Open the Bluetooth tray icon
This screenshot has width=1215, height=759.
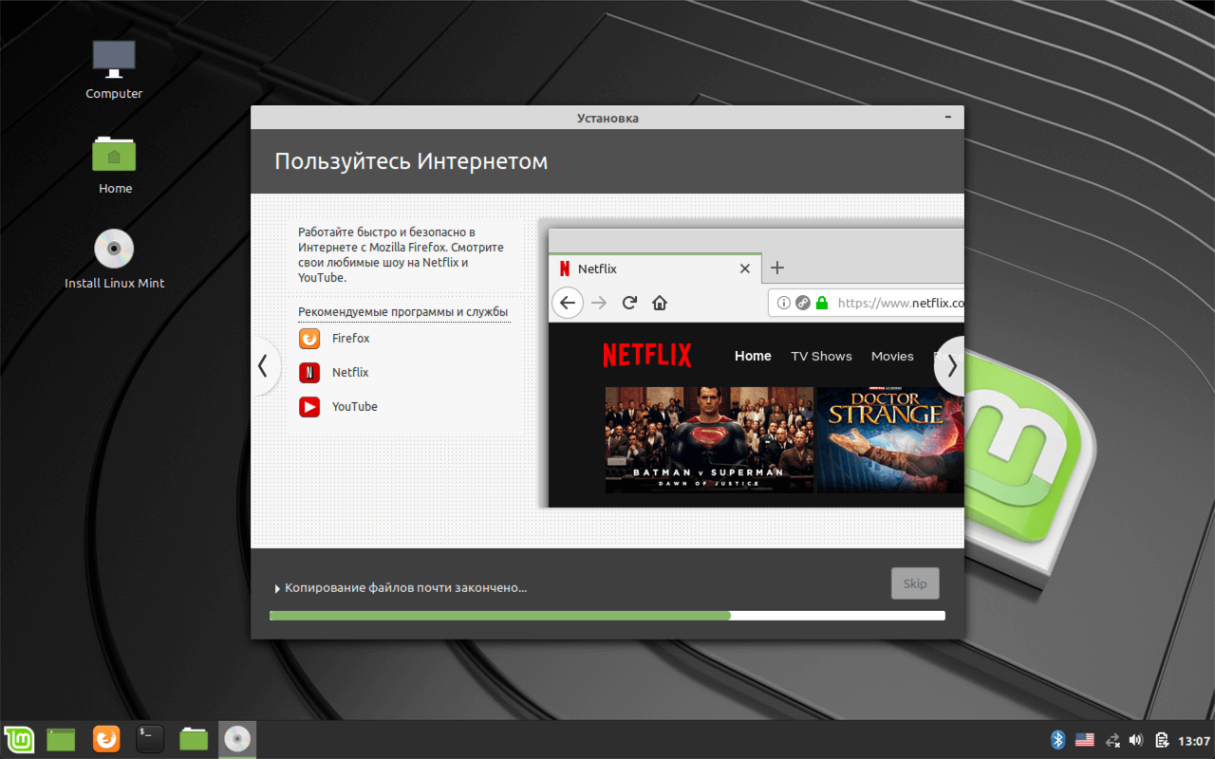pyautogui.click(x=1058, y=740)
